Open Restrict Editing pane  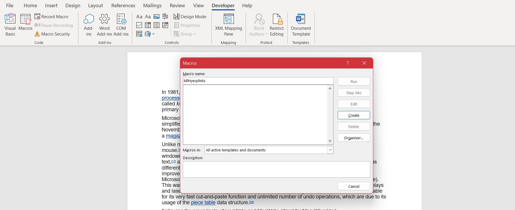click(277, 25)
